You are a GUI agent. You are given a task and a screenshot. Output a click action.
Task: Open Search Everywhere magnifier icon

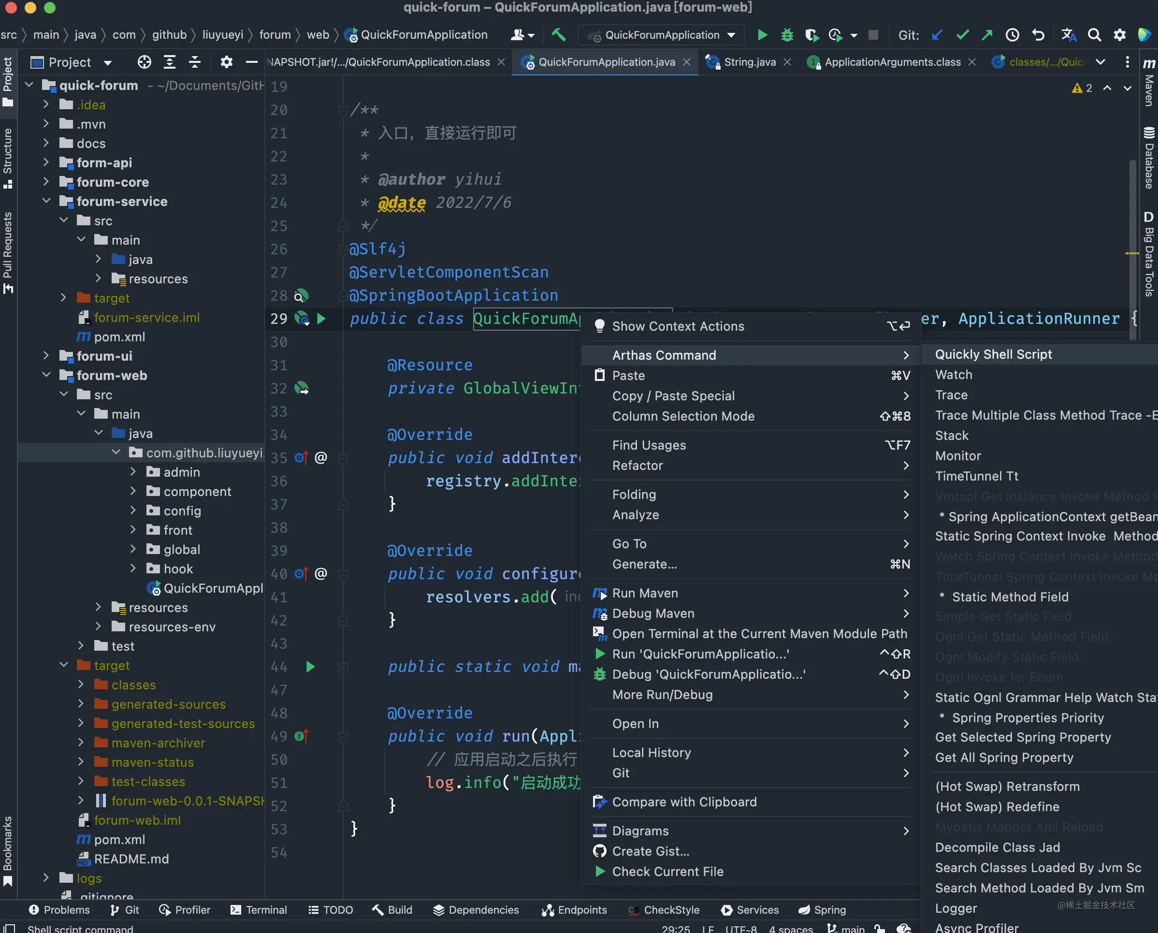coord(1094,35)
